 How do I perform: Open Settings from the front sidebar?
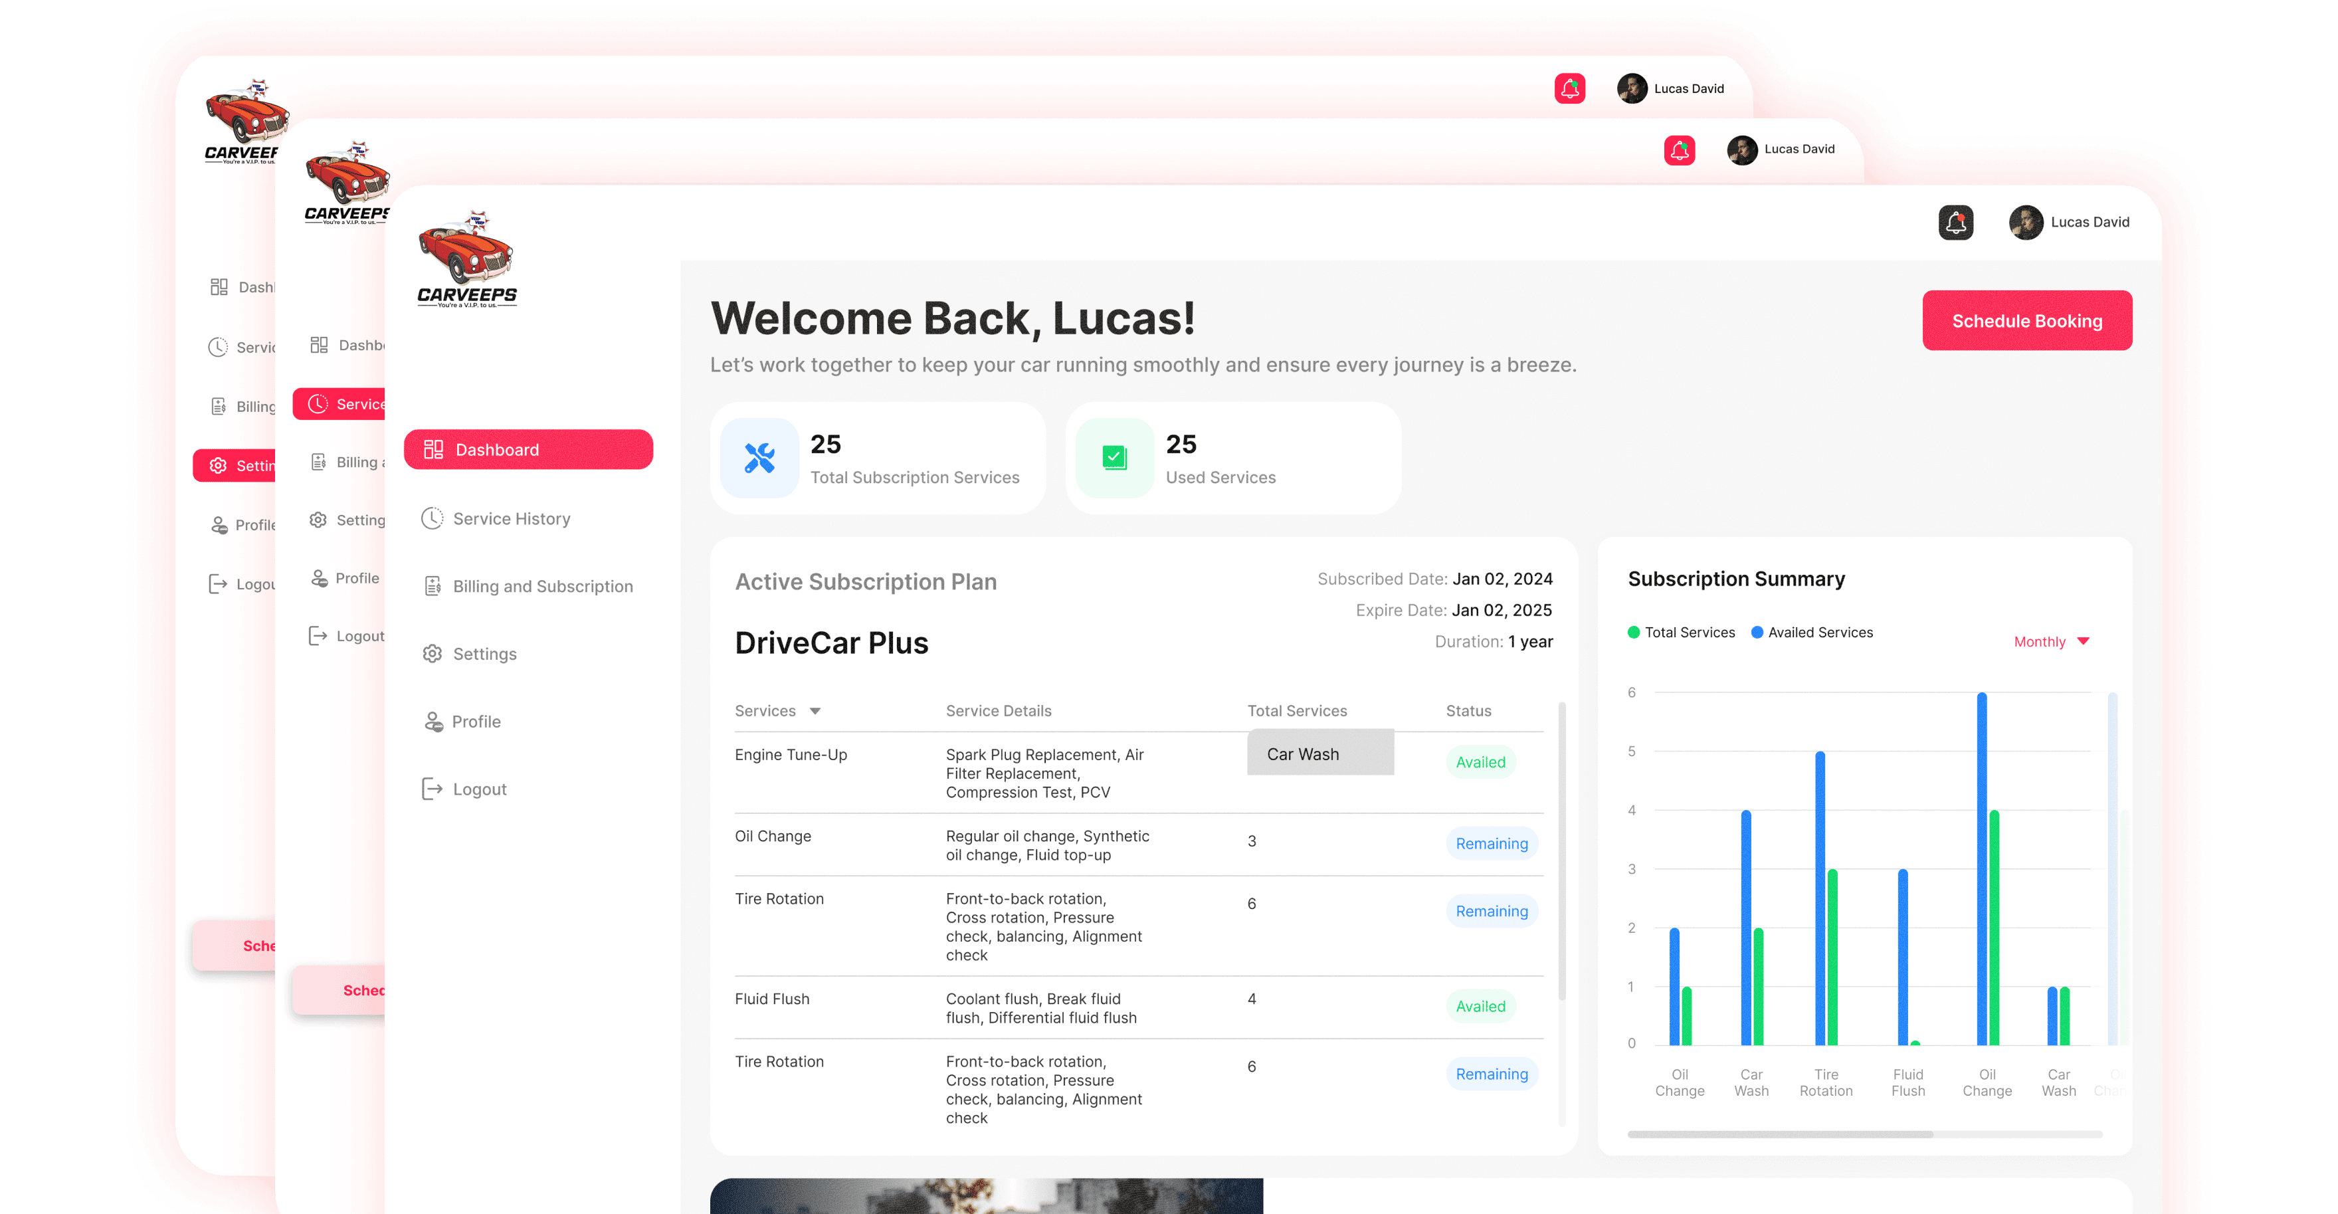469,654
